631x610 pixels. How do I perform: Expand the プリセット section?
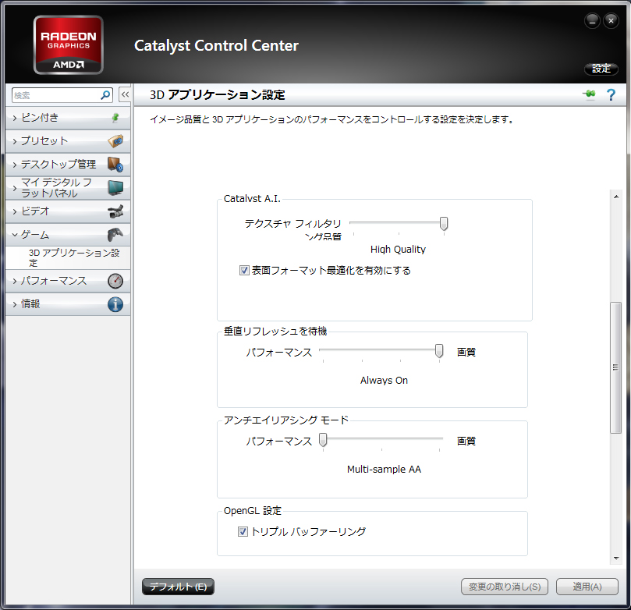[x=68, y=141]
